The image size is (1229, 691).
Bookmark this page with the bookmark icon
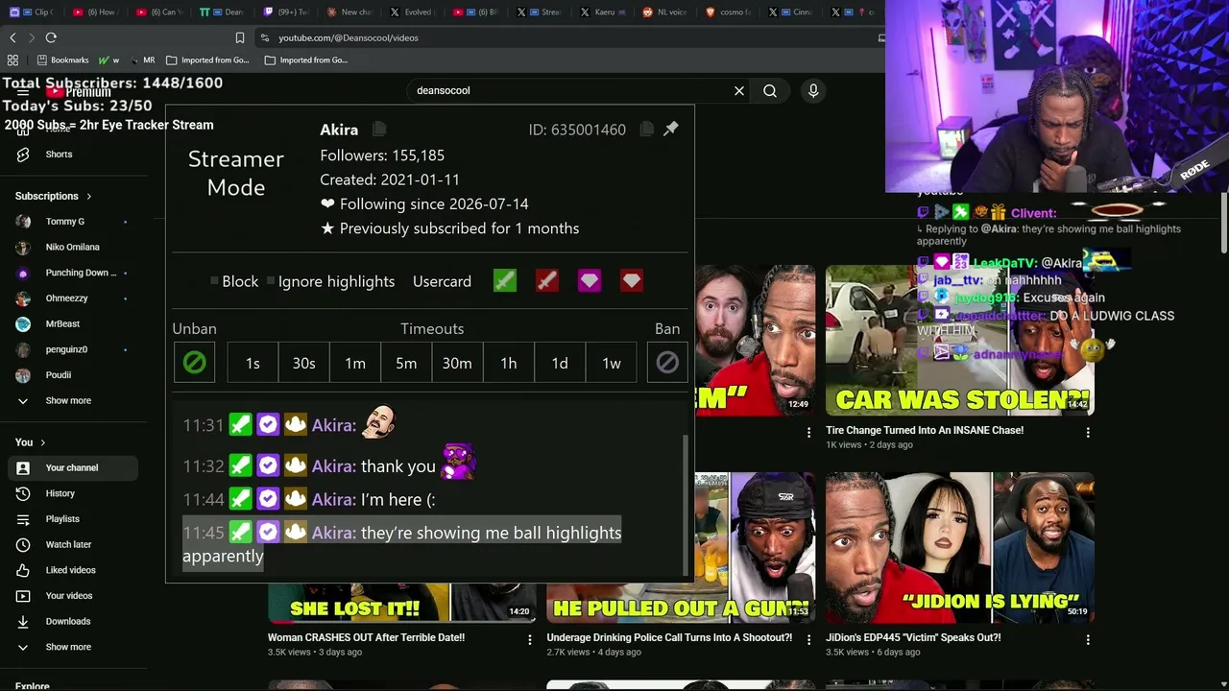tap(240, 37)
